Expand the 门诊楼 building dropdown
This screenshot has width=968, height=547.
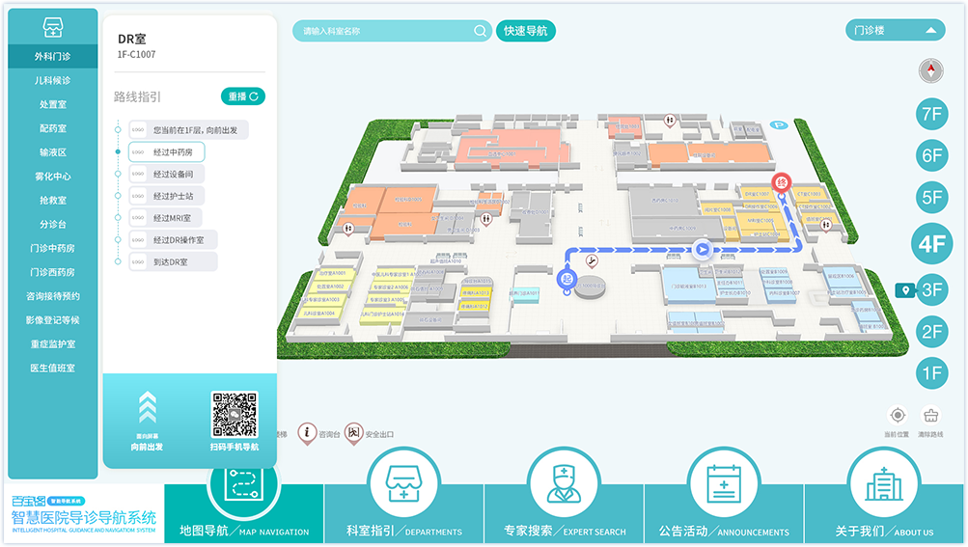(894, 31)
